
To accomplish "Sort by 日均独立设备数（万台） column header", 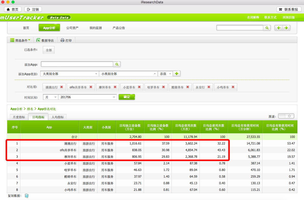I will click(x=130, y=127).
